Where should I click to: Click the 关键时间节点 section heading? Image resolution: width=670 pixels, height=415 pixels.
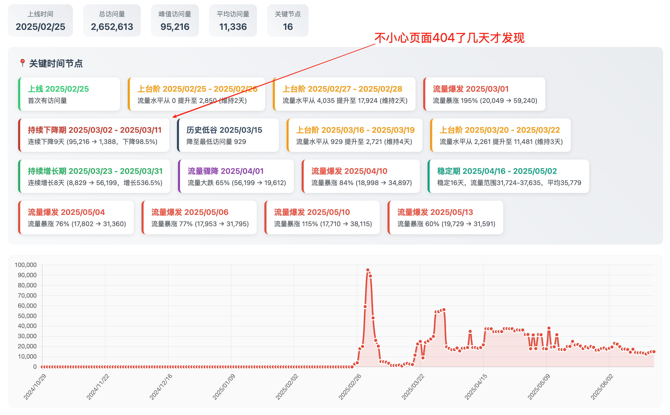tap(56, 63)
